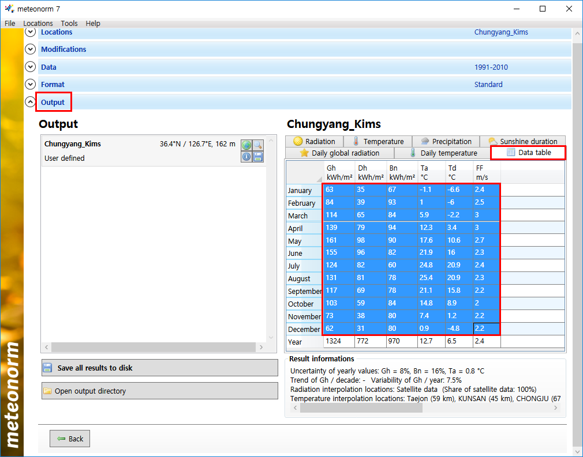The height and width of the screenshot is (457, 583).
Task: Click the Back button
Action: pos(70,439)
